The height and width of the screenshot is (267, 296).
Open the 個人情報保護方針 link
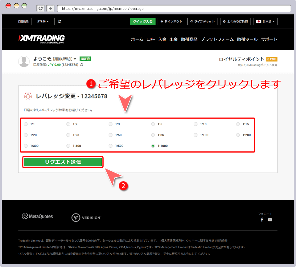click(172, 241)
